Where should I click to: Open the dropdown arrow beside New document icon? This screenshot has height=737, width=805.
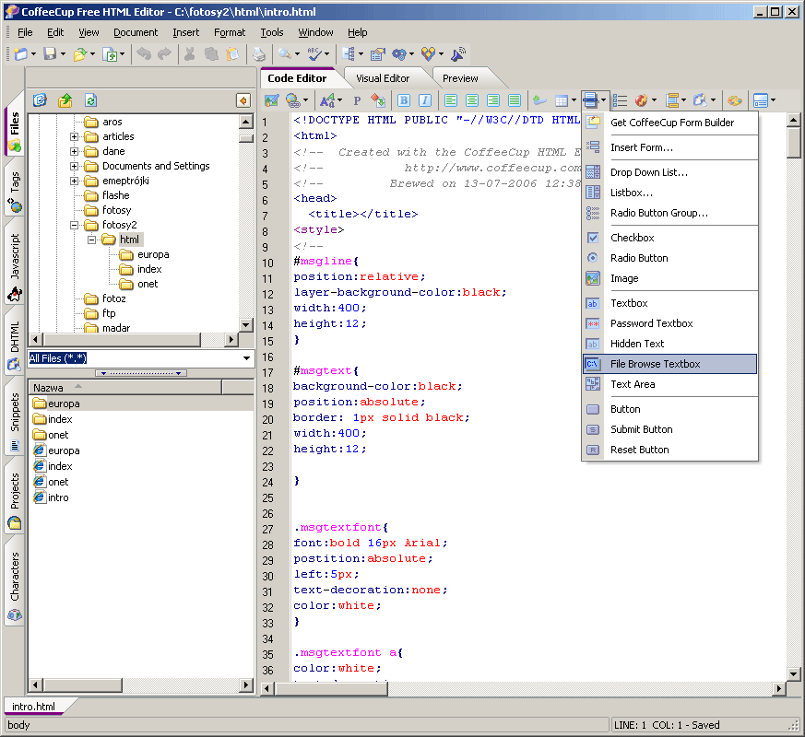(33, 53)
